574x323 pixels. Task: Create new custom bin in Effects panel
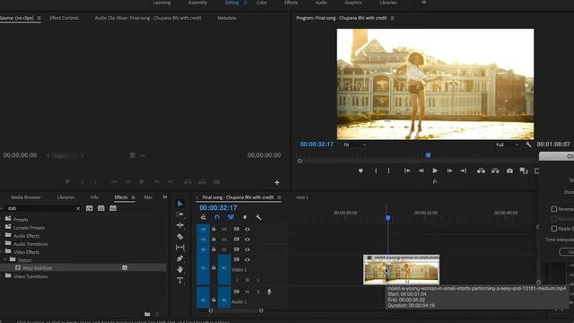(147, 314)
